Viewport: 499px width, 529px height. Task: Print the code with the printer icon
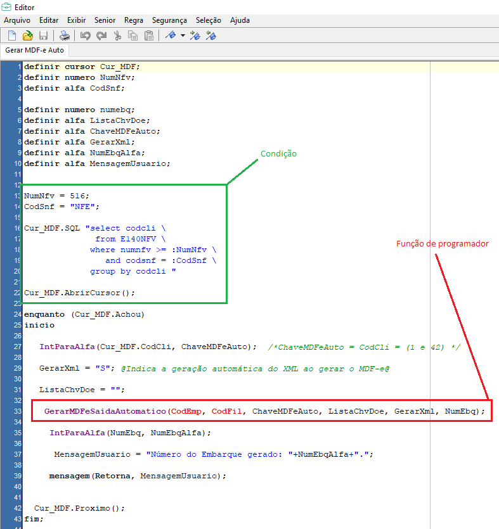[65, 35]
